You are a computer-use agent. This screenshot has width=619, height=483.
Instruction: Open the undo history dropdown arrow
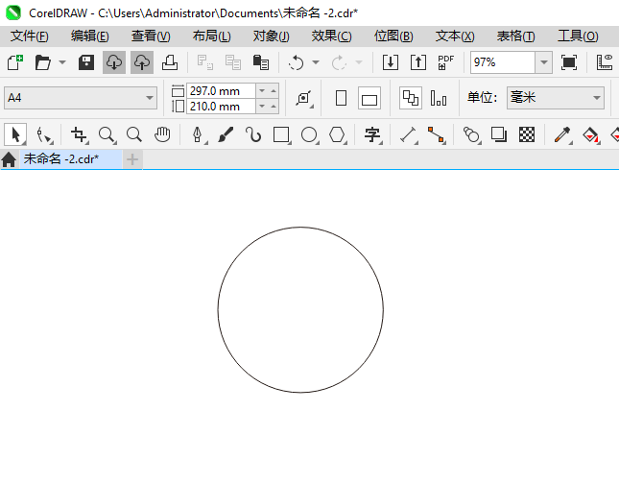[x=316, y=62]
